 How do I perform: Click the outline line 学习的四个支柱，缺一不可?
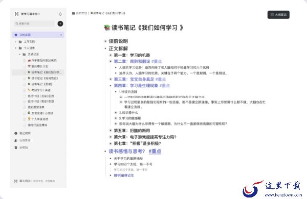click(133, 164)
